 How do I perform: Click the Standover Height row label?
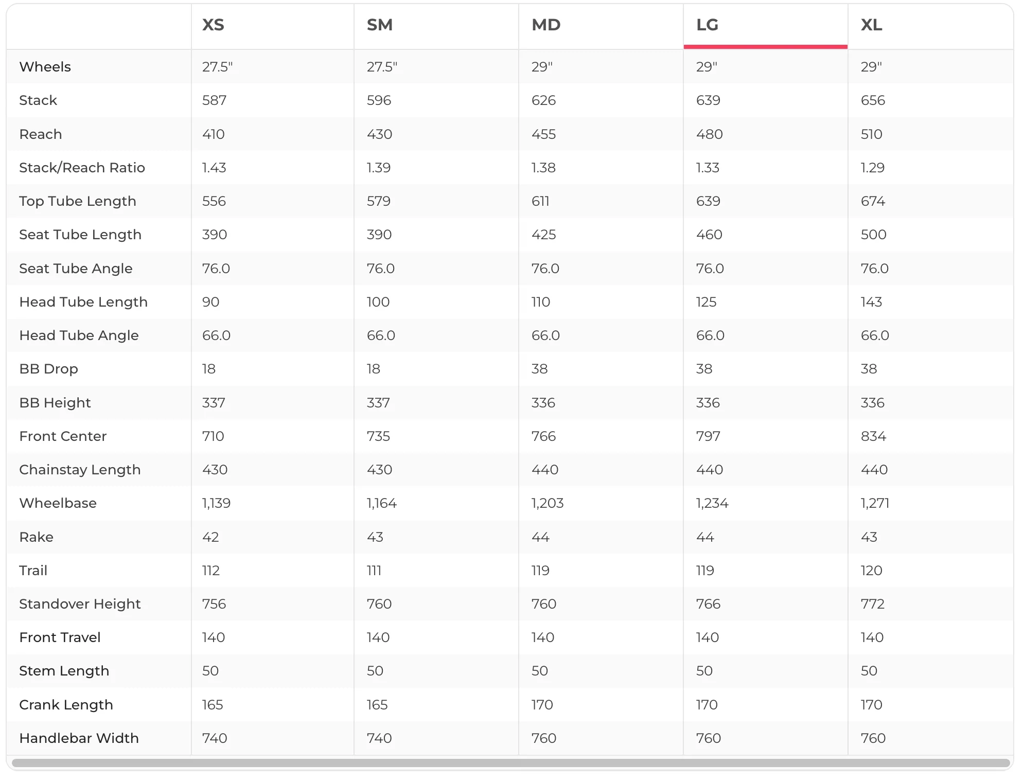[80, 604]
